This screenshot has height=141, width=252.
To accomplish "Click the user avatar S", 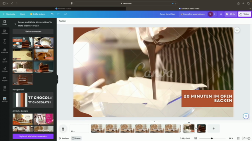I will tap(210, 14).
